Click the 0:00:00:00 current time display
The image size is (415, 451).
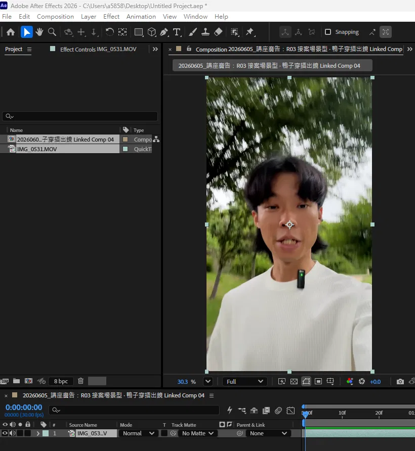coord(24,408)
